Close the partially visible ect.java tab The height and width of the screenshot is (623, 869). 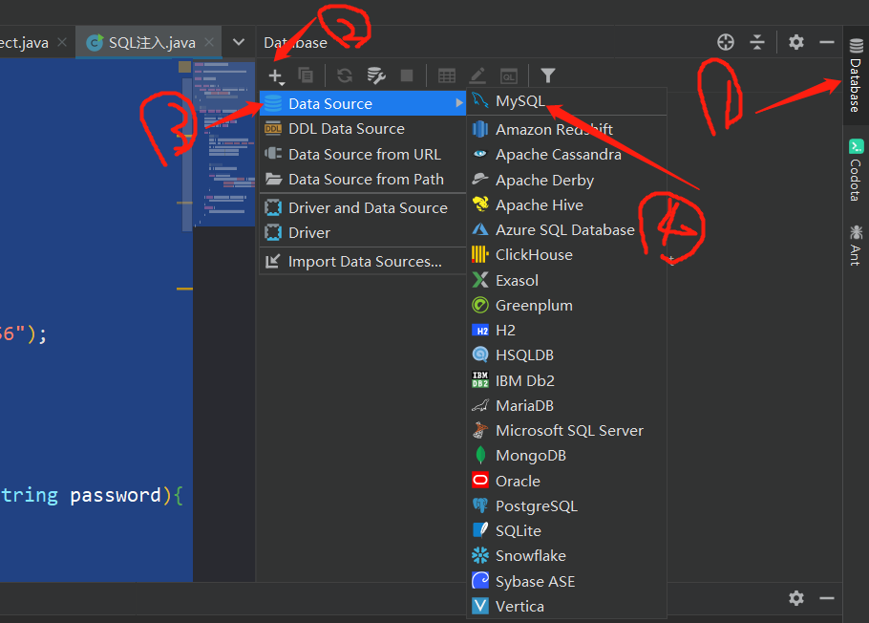(62, 42)
